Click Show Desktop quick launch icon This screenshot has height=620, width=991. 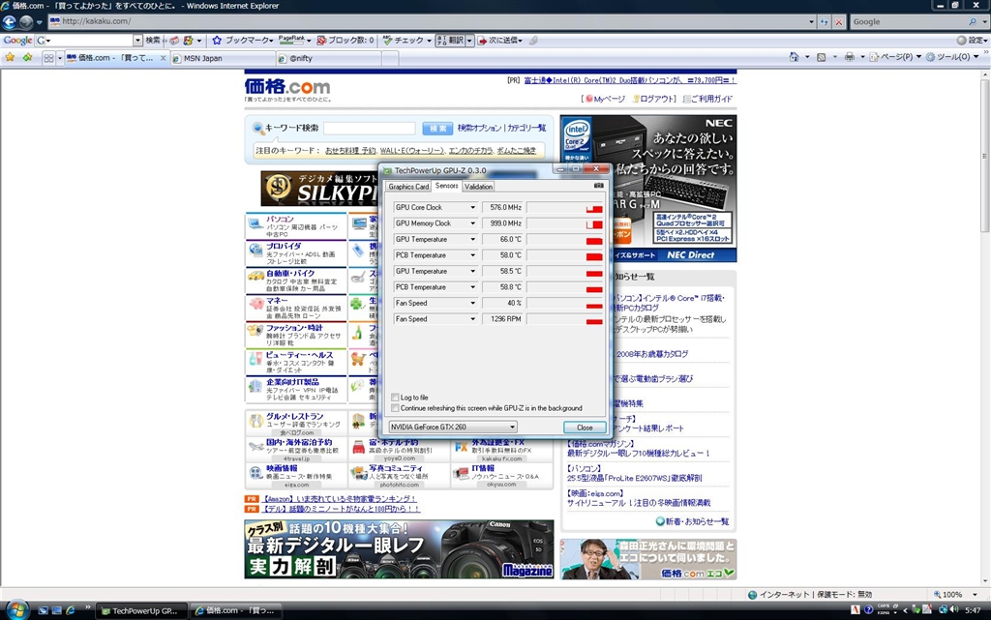(43, 610)
